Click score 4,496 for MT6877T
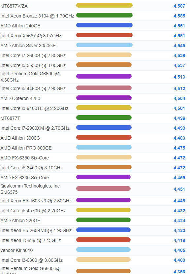The image size is (190, 274). [x=179, y=118]
